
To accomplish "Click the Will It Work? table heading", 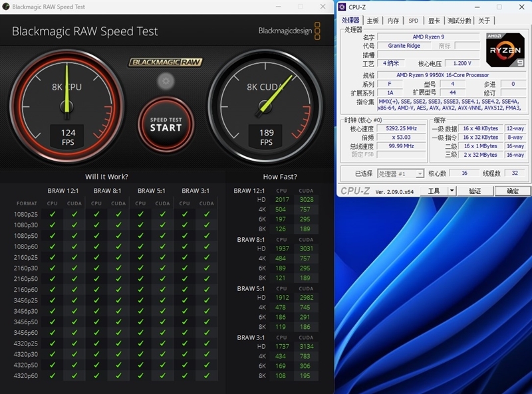I will (x=106, y=177).
